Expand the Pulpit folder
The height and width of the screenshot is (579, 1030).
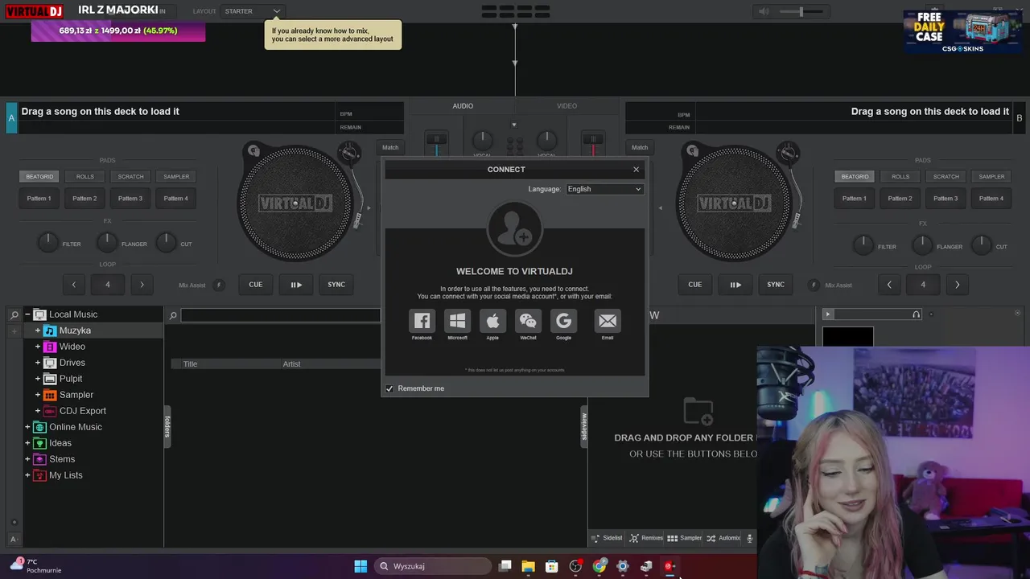(x=38, y=379)
